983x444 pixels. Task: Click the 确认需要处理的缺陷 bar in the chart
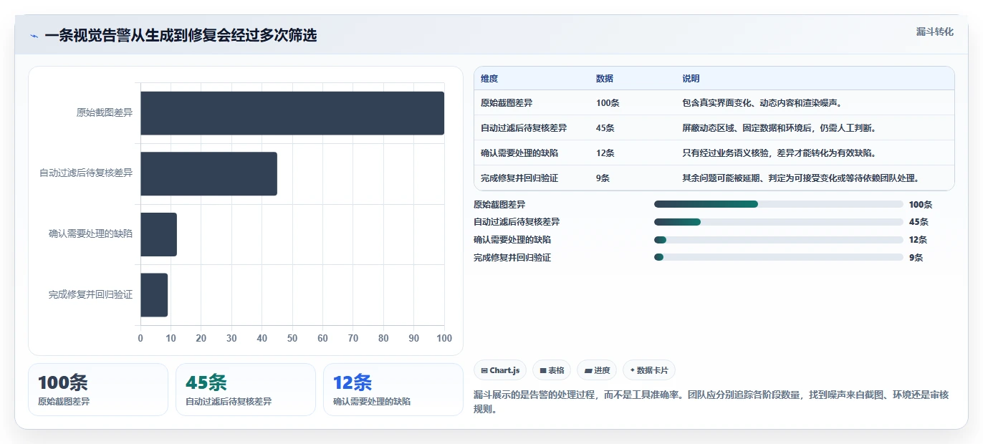[x=158, y=234]
